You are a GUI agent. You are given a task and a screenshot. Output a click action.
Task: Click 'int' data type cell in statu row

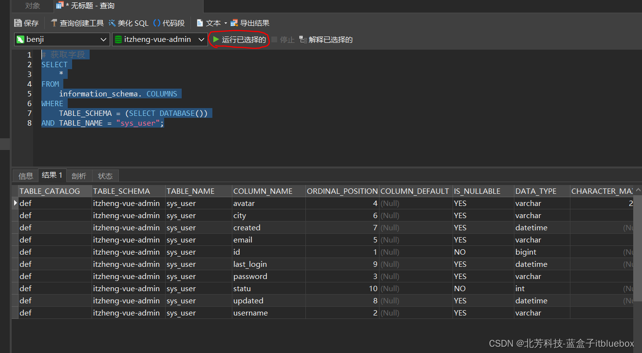[542, 288]
